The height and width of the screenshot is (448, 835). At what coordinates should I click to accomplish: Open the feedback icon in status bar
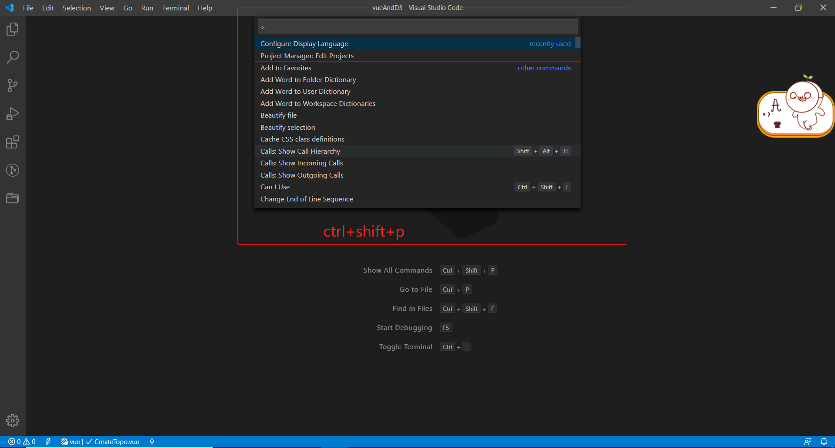point(807,441)
